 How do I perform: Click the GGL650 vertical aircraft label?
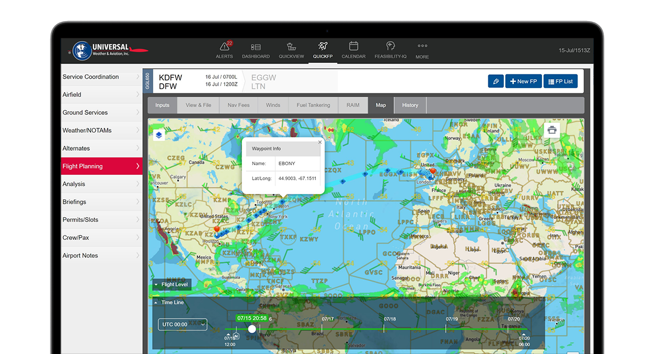147,81
